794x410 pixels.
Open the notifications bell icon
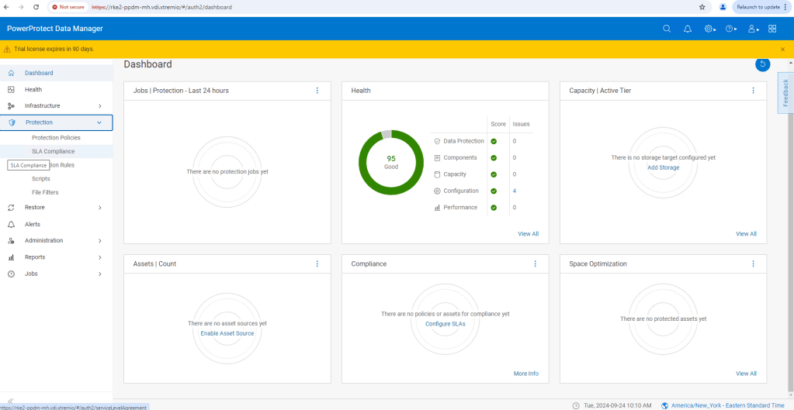(687, 29)
